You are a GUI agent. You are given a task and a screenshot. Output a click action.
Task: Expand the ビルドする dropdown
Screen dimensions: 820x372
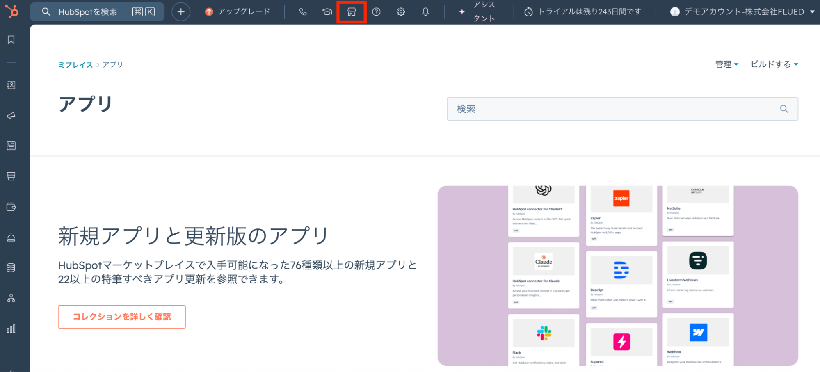click(774, 64)
